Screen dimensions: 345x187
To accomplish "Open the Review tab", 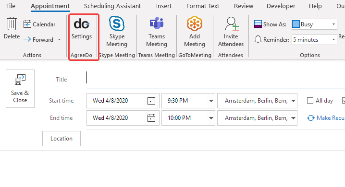I will [x=244, y=6].
